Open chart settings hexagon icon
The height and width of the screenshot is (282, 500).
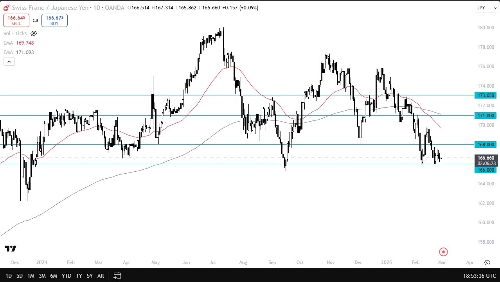[487, 262]
